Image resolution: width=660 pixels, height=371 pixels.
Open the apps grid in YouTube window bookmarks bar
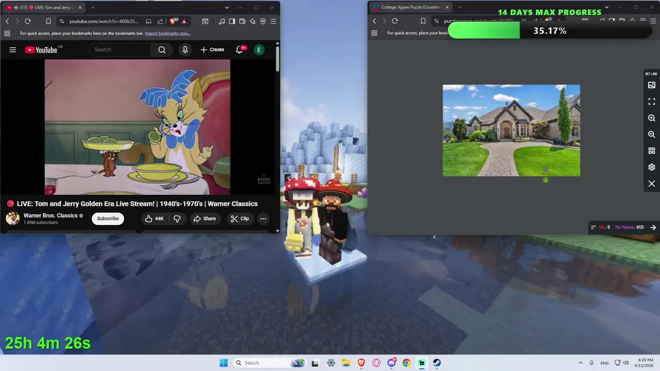click(7, 33)
